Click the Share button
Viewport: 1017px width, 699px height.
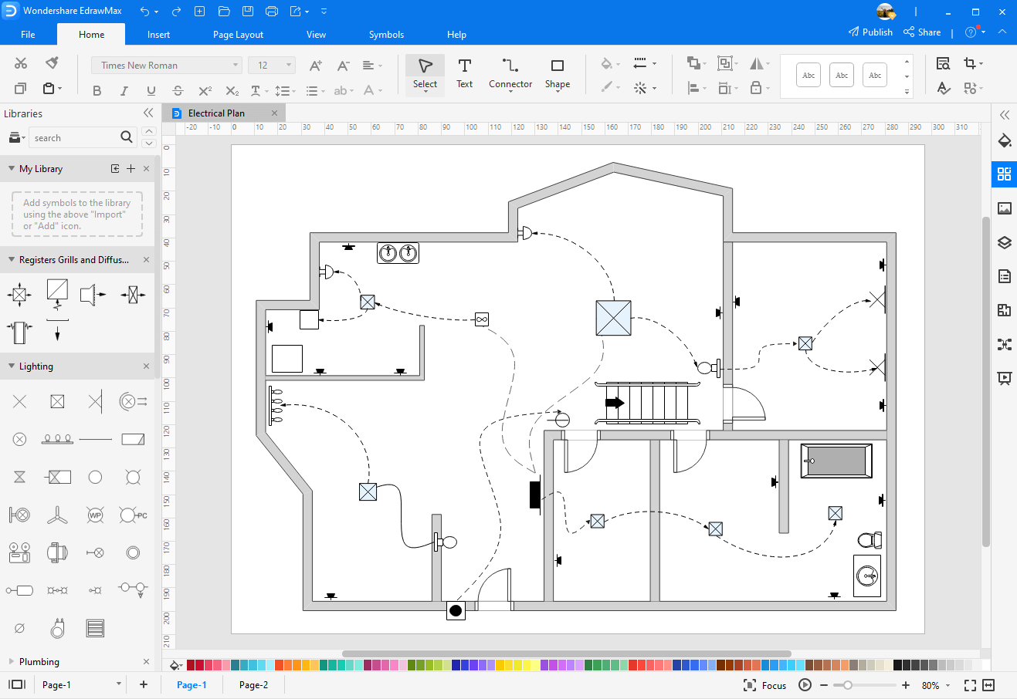922,32
